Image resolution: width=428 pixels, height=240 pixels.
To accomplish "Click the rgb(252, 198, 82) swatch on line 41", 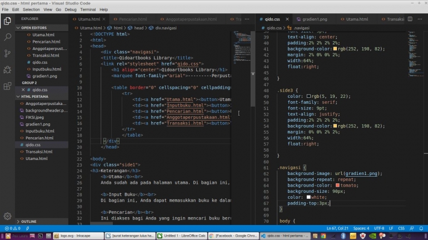I will pyautogui.click(x=335, y=49).
